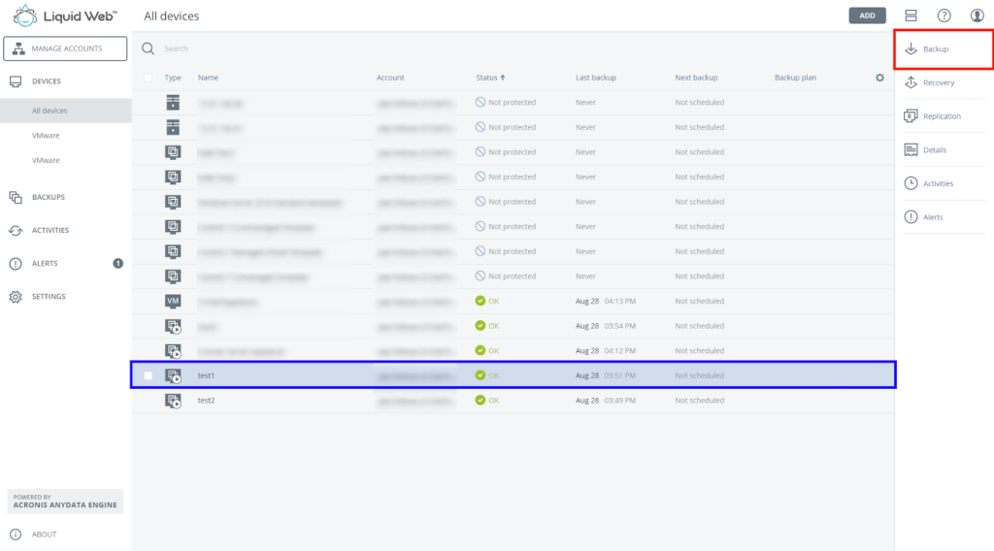Open Replication in the right panel
Screen dimensions: 994x551
pyautogui.click(x=944, y=115)
